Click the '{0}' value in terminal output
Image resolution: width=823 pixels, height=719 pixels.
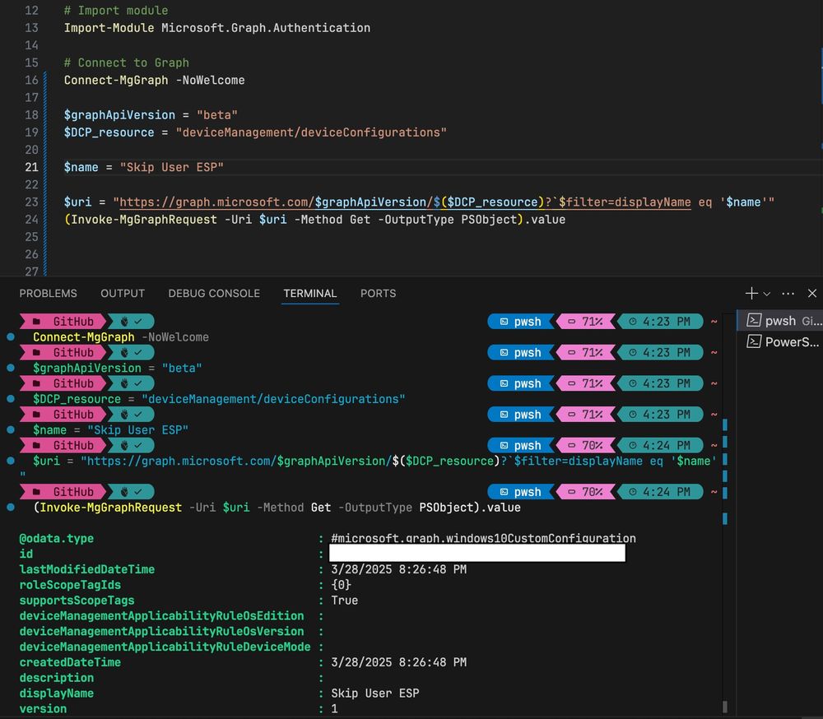tap(342, 585)
